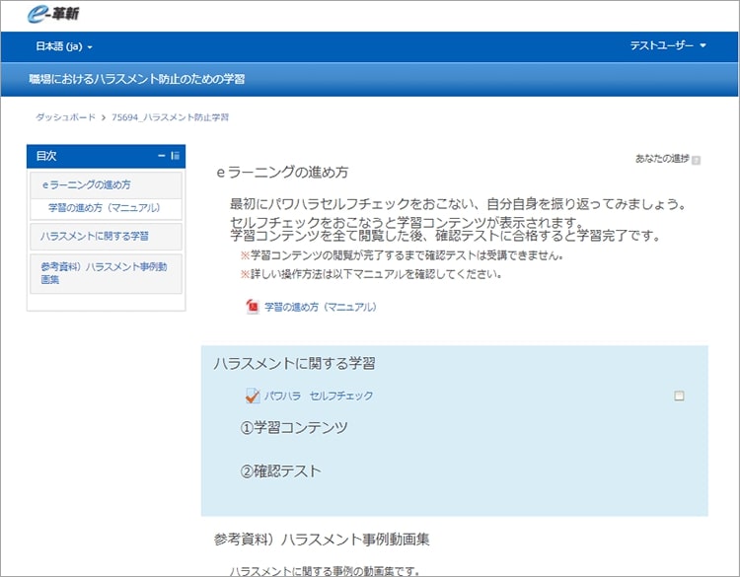This screenshot has width=740, height=577.
Task: Click the あなたの進捗 label text
Action: [662, 159]
